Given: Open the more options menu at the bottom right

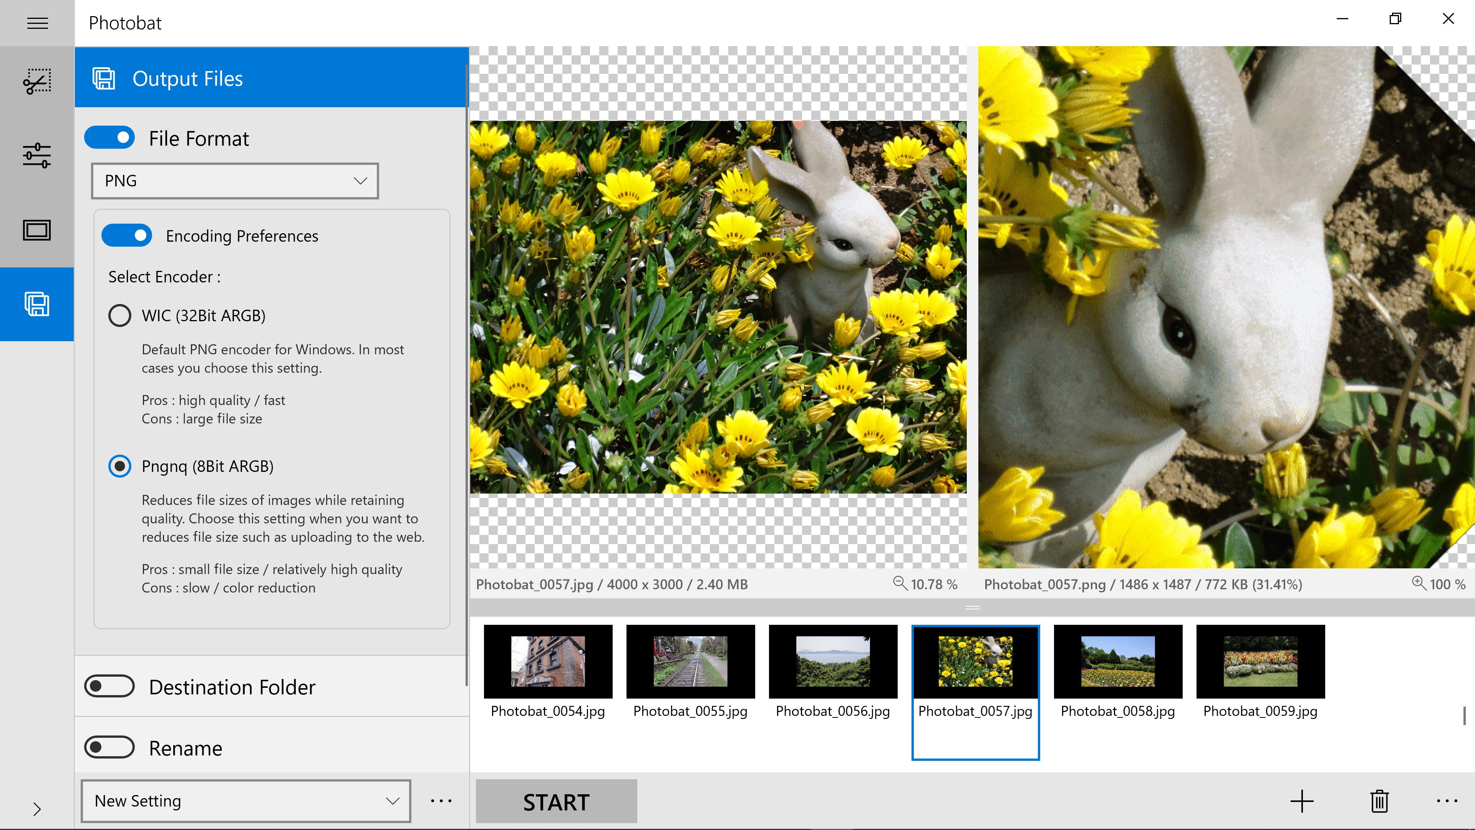Looking at the screenshot, I should [x=1446, y=801].
